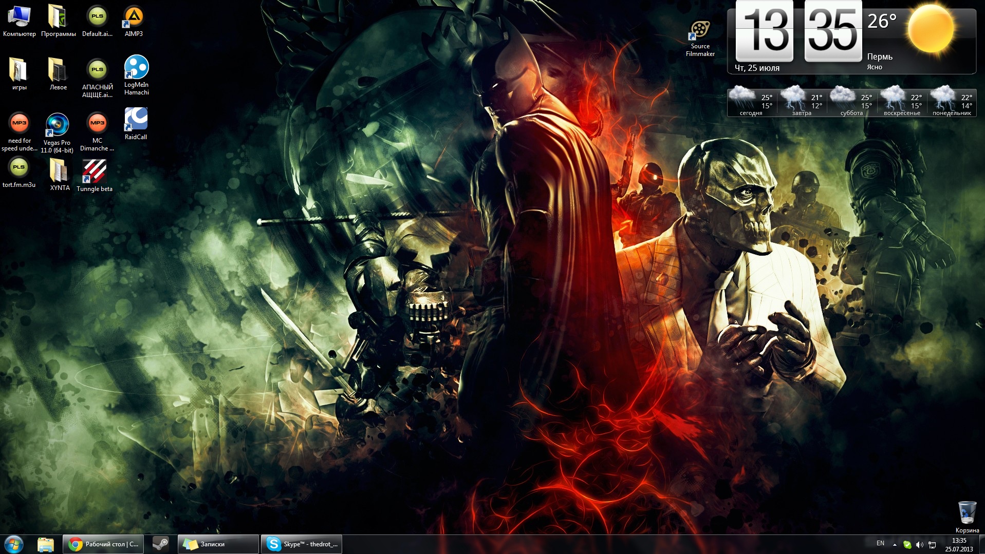
Task: Click the Show desktop button at taskbar end
Action: click(981, 544)
